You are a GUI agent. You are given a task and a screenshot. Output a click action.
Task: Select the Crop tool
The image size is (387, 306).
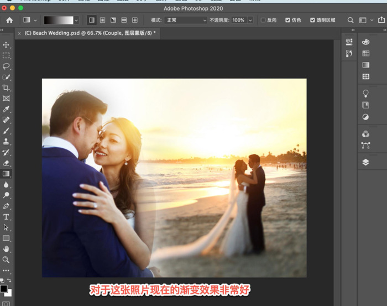[x=6, y=87]
